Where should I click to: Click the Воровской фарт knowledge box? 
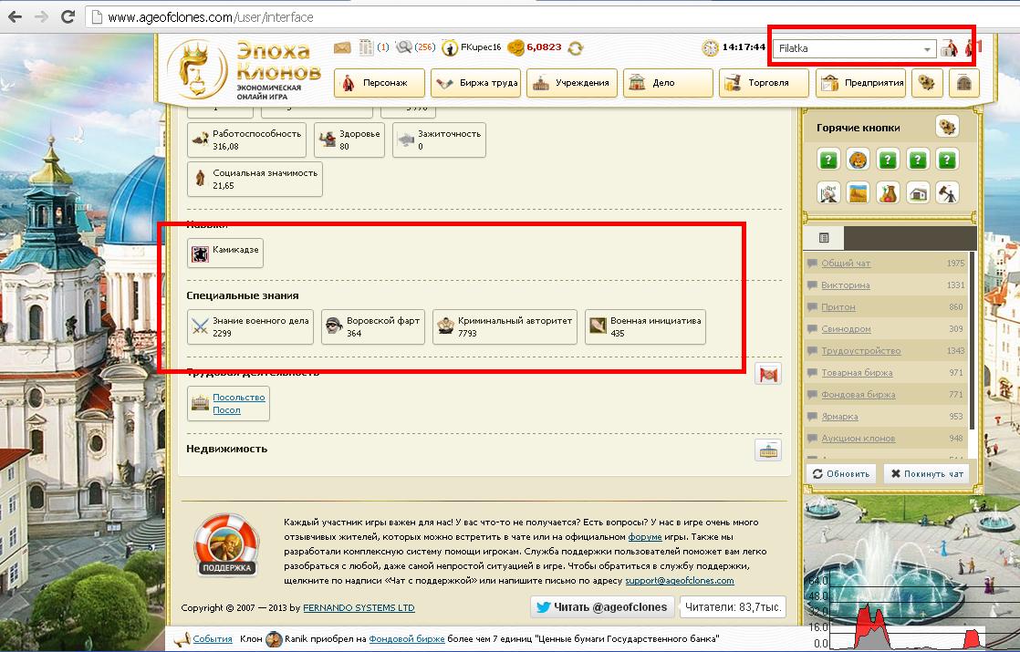[373, 326]
